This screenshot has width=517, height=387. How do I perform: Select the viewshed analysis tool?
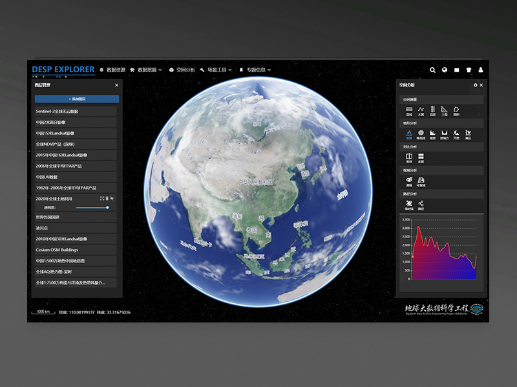click(421, 182)
